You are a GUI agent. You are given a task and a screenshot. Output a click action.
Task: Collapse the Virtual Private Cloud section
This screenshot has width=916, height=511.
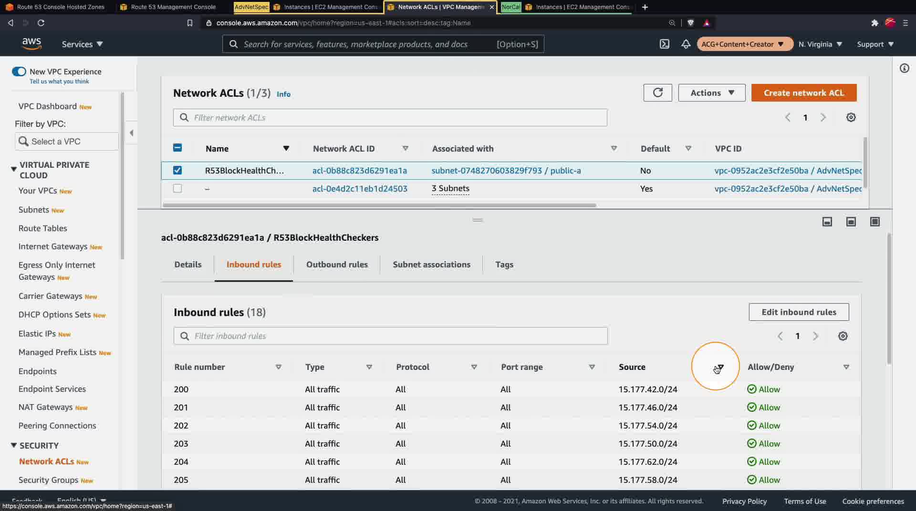tap(13, 169)
